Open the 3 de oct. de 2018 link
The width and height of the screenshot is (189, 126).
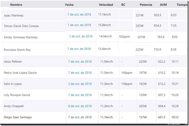click(x=80, y=84)
